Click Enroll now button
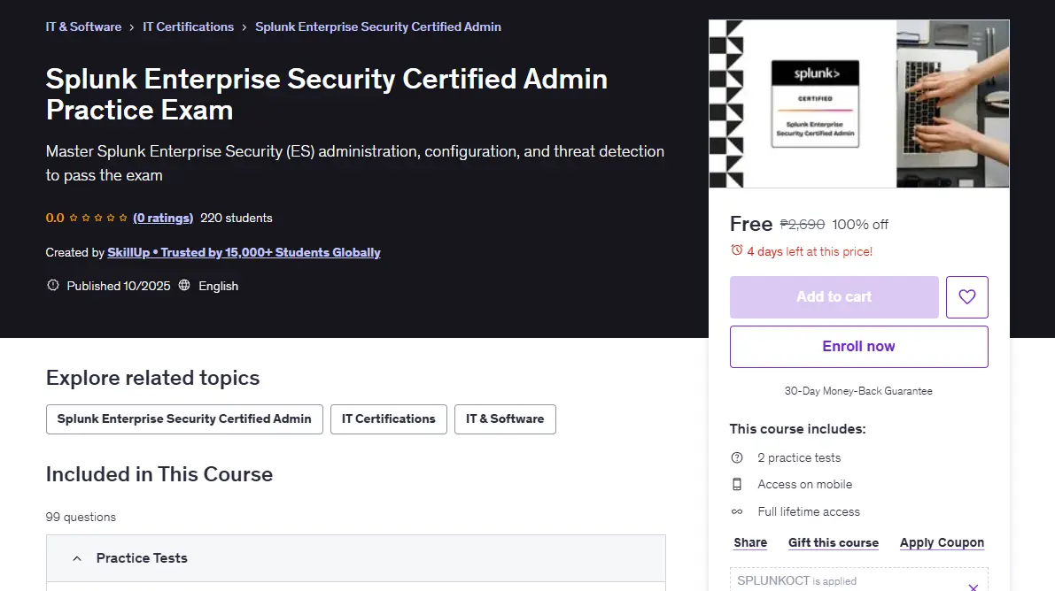Screen dimensions: 1055x591 tap(858, 346)
